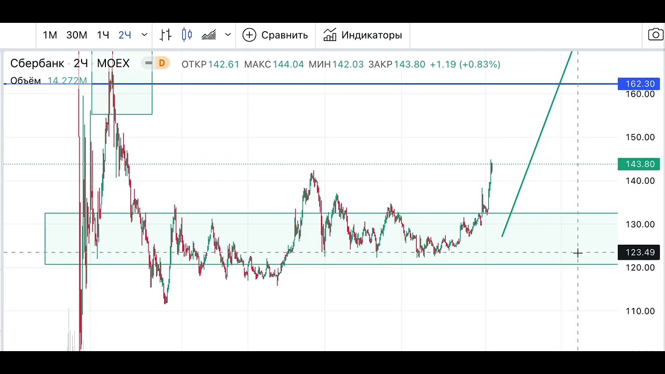Click the Объём indicator label
Screen dimensions: 665x374
25,81
